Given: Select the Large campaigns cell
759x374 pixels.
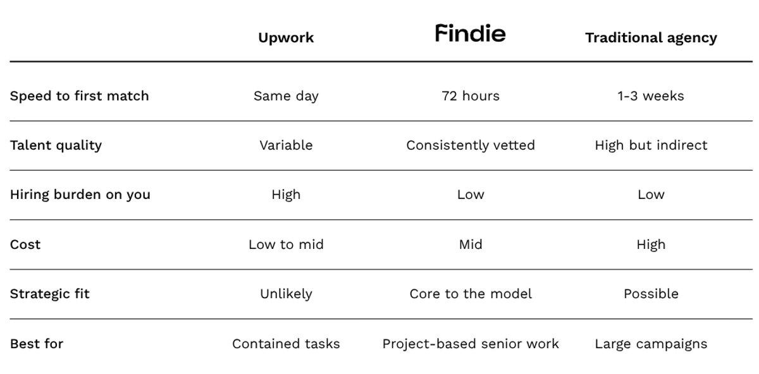Looking at the screenshot, I should pos(651,344).
